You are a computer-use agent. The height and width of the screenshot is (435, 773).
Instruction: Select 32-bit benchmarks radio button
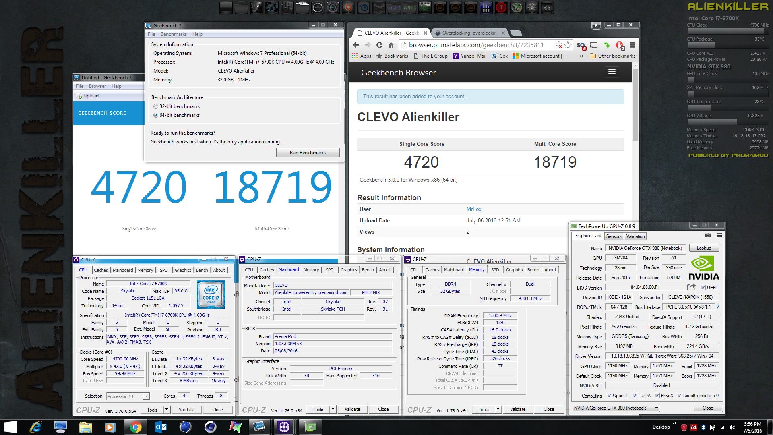pyautogui.click(x=156, y=106)
